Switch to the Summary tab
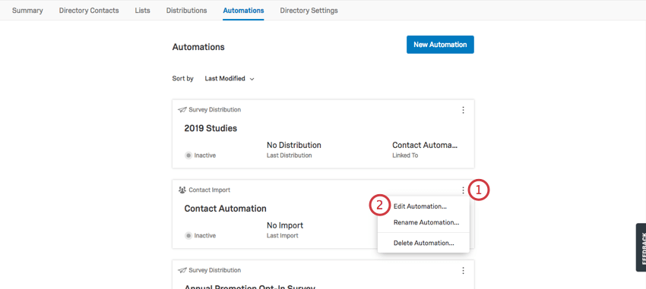This screenshot has height=289, width=646. [27, 11]
